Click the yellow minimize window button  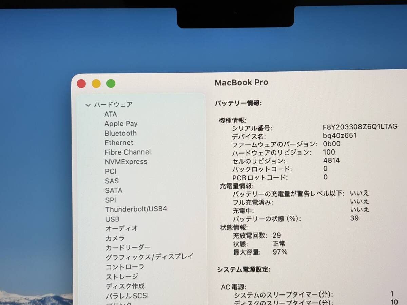click(x=96, y=84)
